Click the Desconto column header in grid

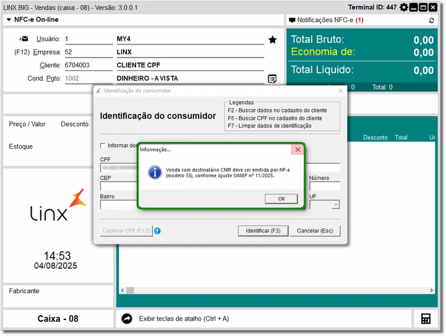pyautogui.click(x=375, y=138)
